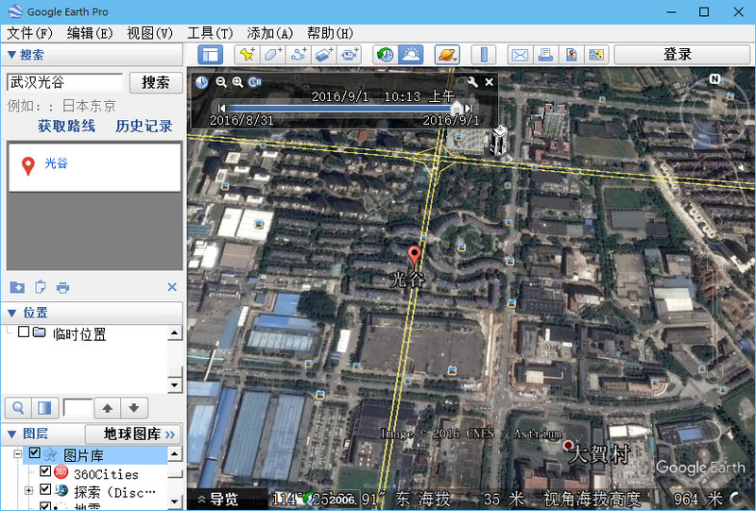Collapse the 图片库 tree node
The height and width of the screenshot is (511, 756).
click(18, 454)
